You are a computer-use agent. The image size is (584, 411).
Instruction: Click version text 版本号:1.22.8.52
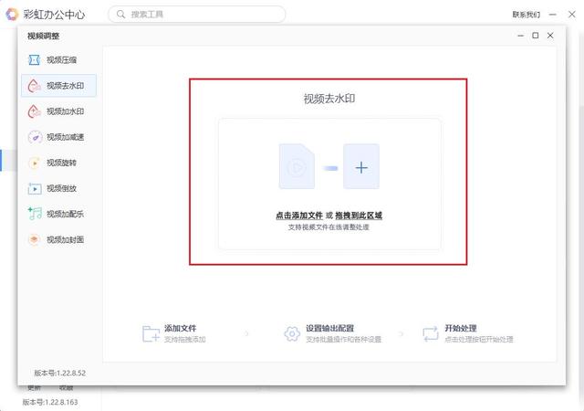pyautogui.click(x=60, y=373)
